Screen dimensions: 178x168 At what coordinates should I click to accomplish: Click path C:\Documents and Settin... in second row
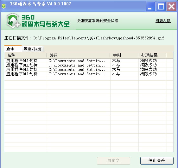(77, 65)
